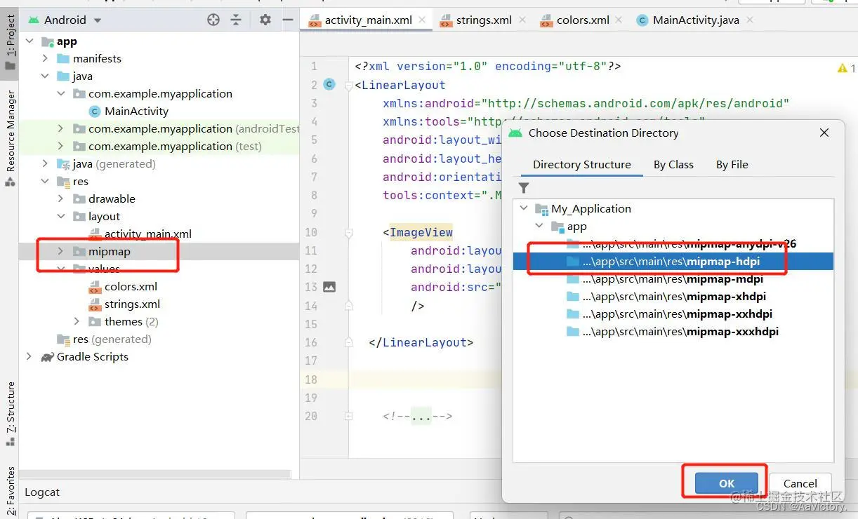Open the Android project view dropdown

[65, 20]
